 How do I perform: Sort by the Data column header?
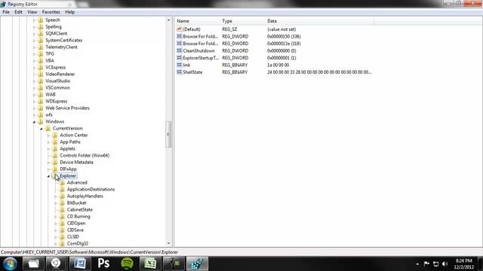[x=319, y=21]
